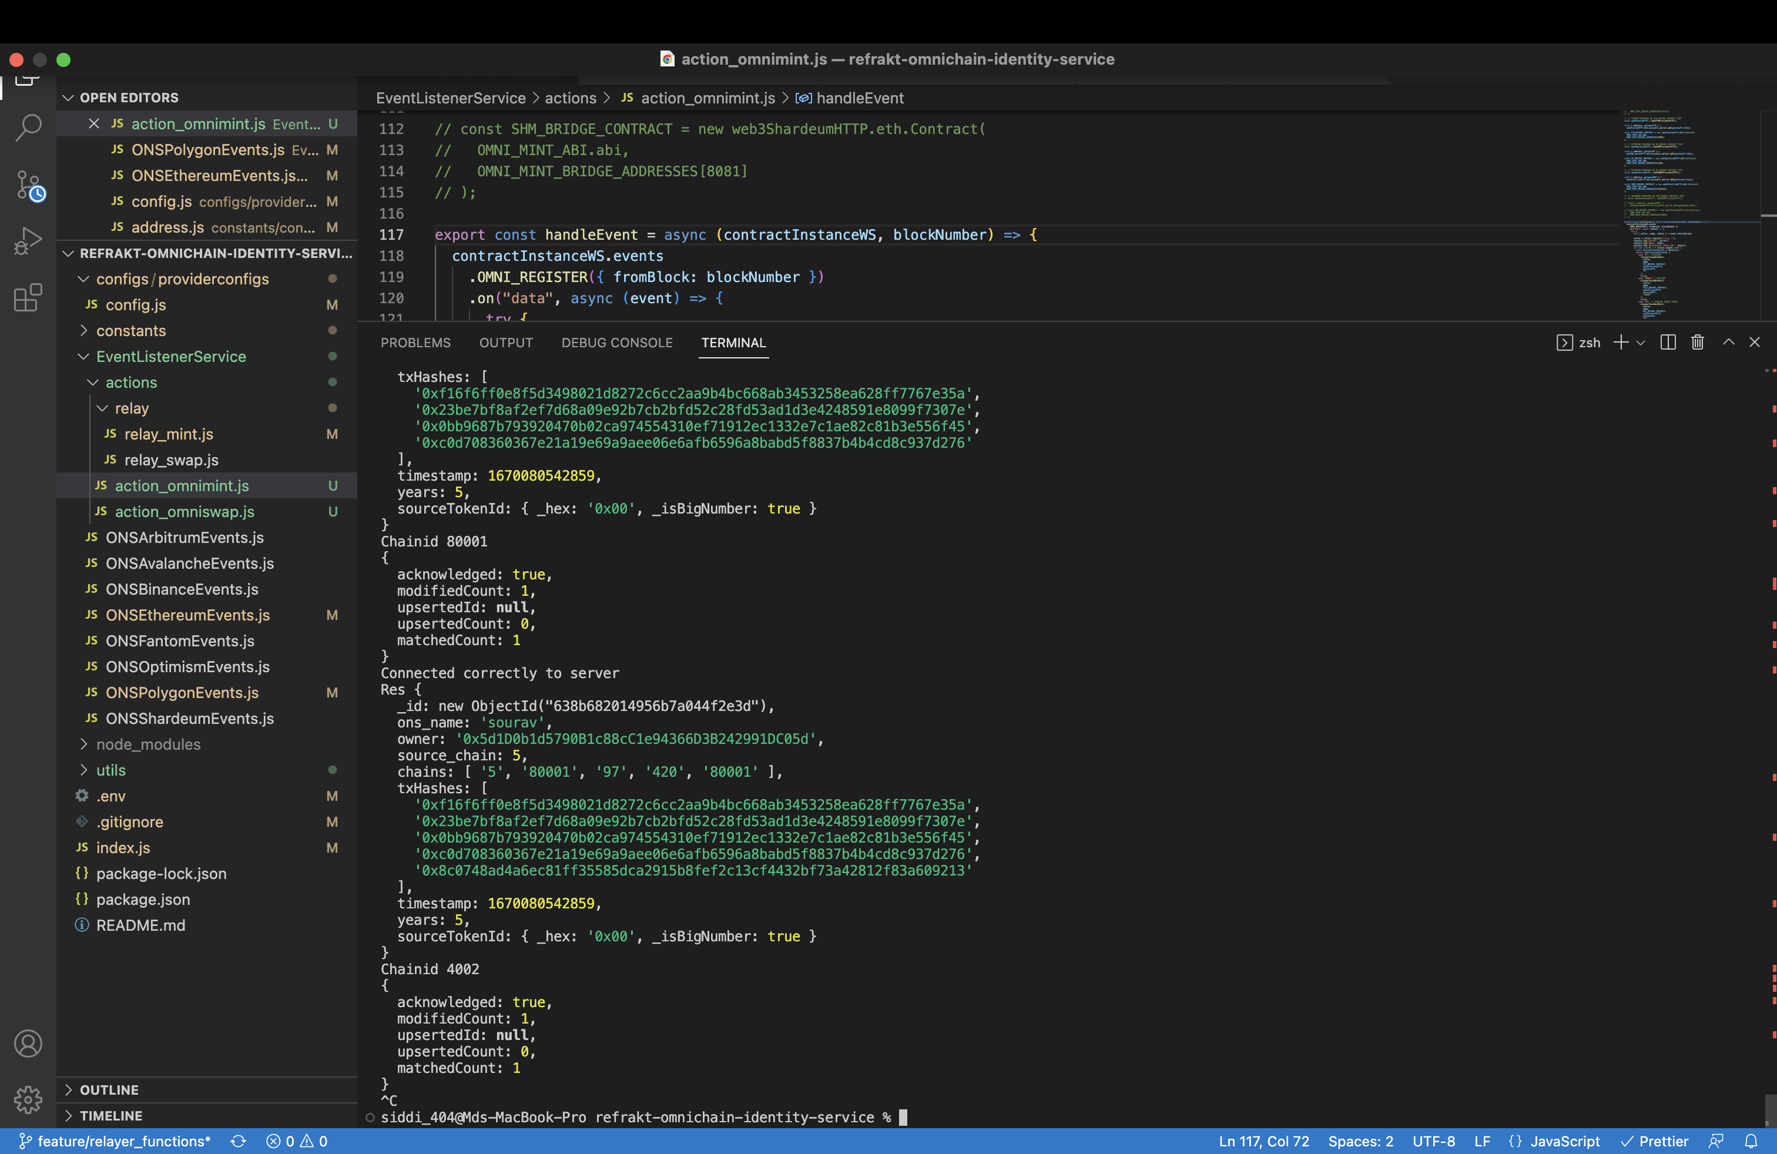Screen dimensions: 1777x1154
Task: Switch branch feature/relayer_functions
Action: tap(115, 1141)
